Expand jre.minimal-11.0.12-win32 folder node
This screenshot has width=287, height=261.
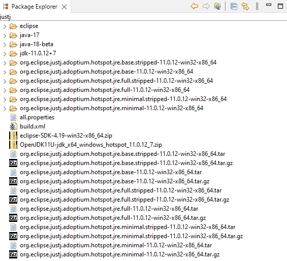(5, 109)
